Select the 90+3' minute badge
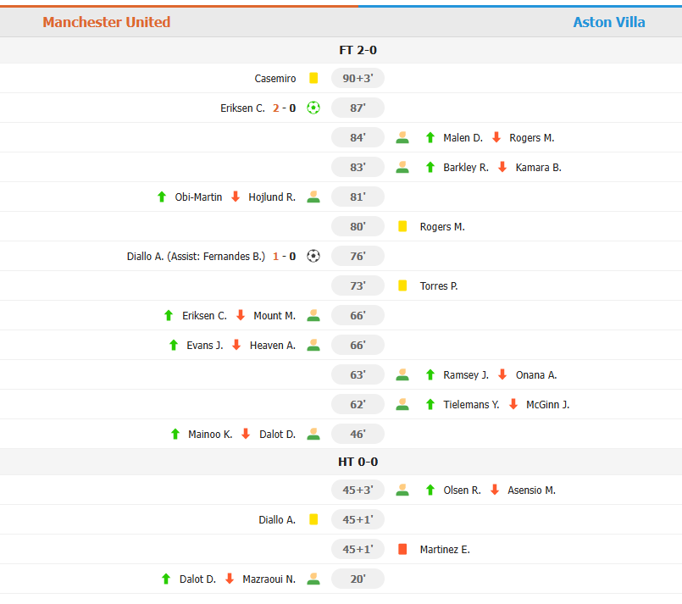 [358, 78]
